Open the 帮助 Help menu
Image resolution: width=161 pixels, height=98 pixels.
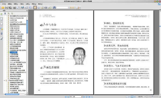[x=40, y=4]
